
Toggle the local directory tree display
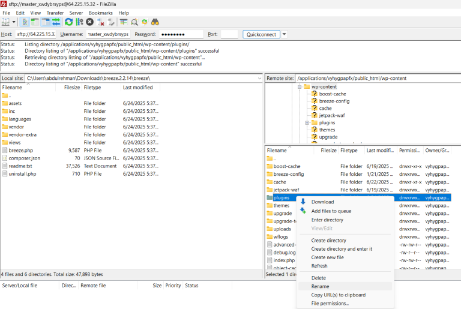tap(35, 22)
